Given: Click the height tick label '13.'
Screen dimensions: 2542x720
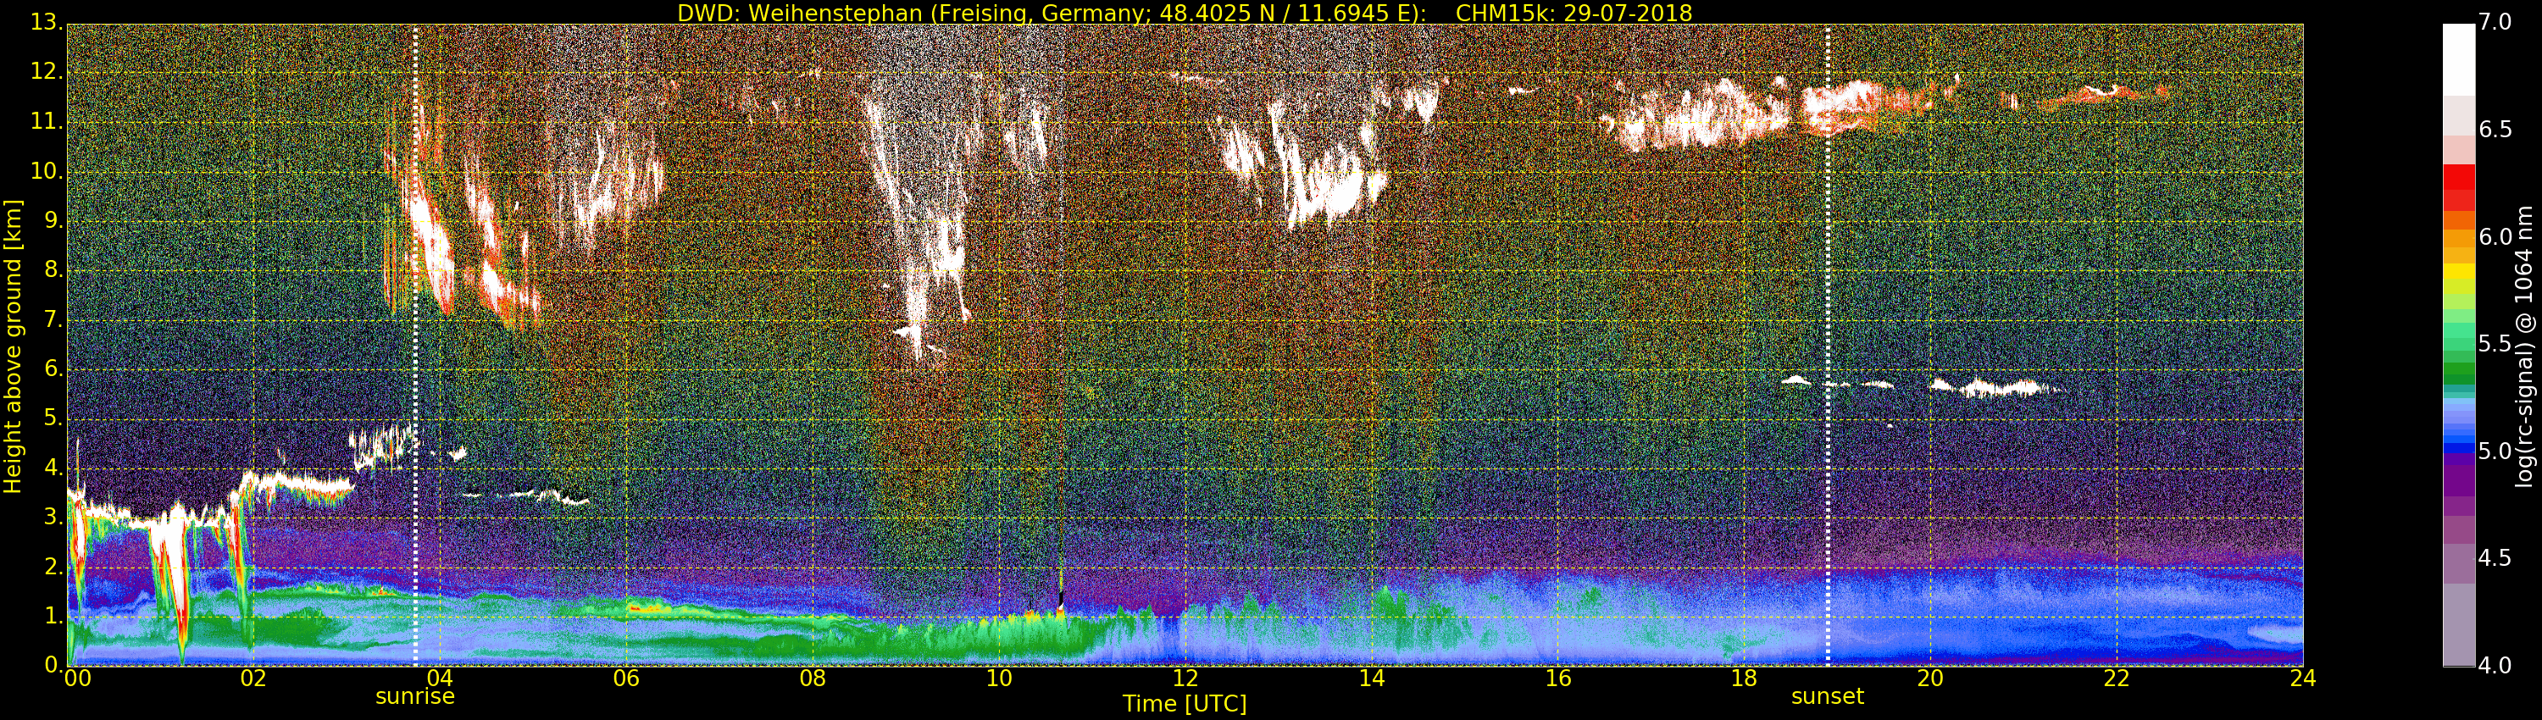Looking at the screenshot, I should click(47, 22).
